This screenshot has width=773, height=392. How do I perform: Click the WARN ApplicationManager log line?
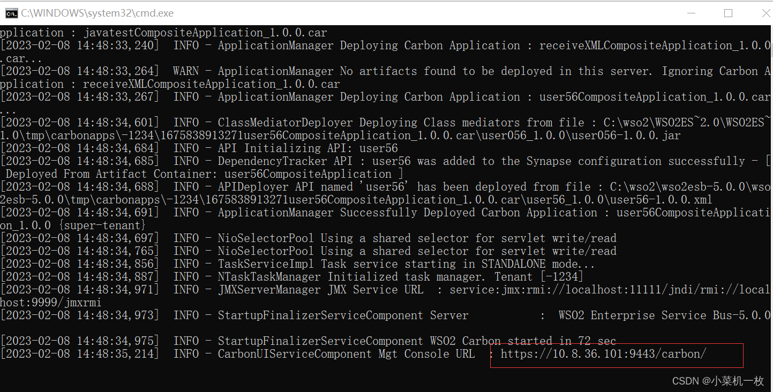pos(375,71)
